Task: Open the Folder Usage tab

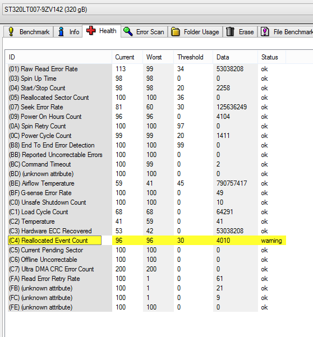Action: click(195, 31)
